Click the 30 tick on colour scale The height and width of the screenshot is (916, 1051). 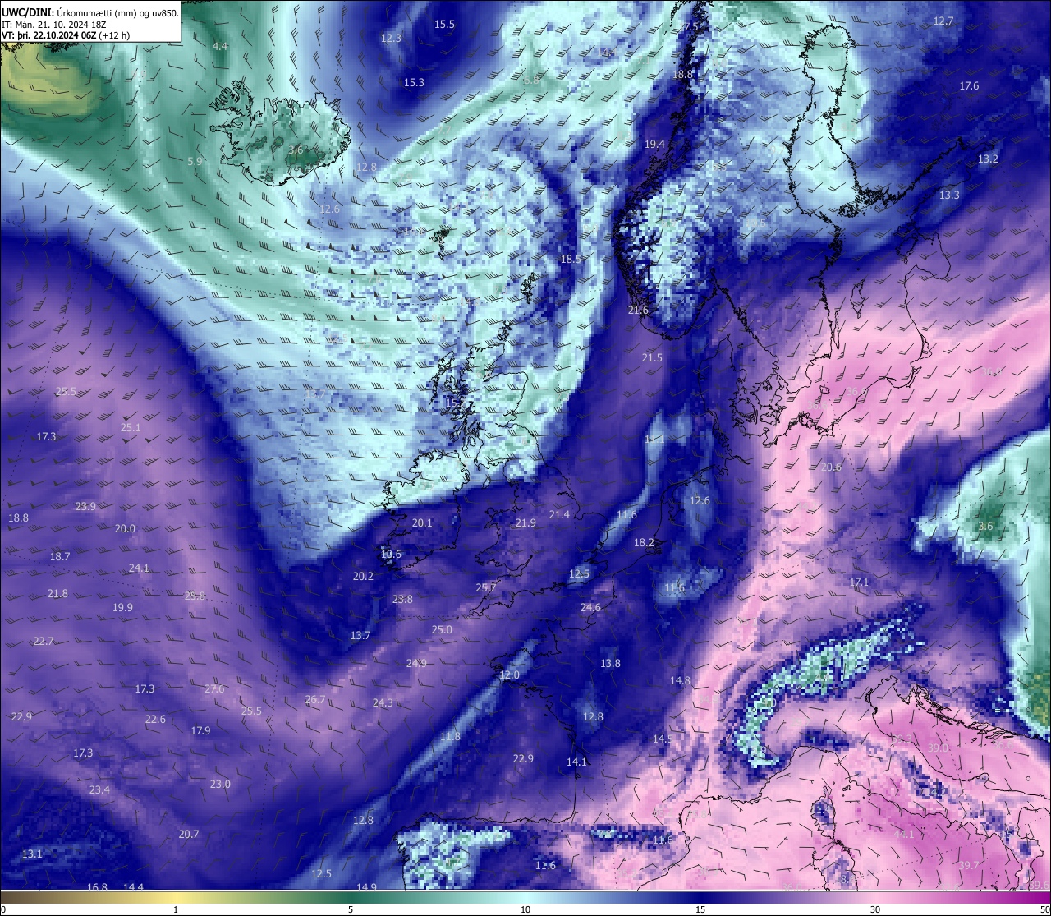click(x=875, y=909)
